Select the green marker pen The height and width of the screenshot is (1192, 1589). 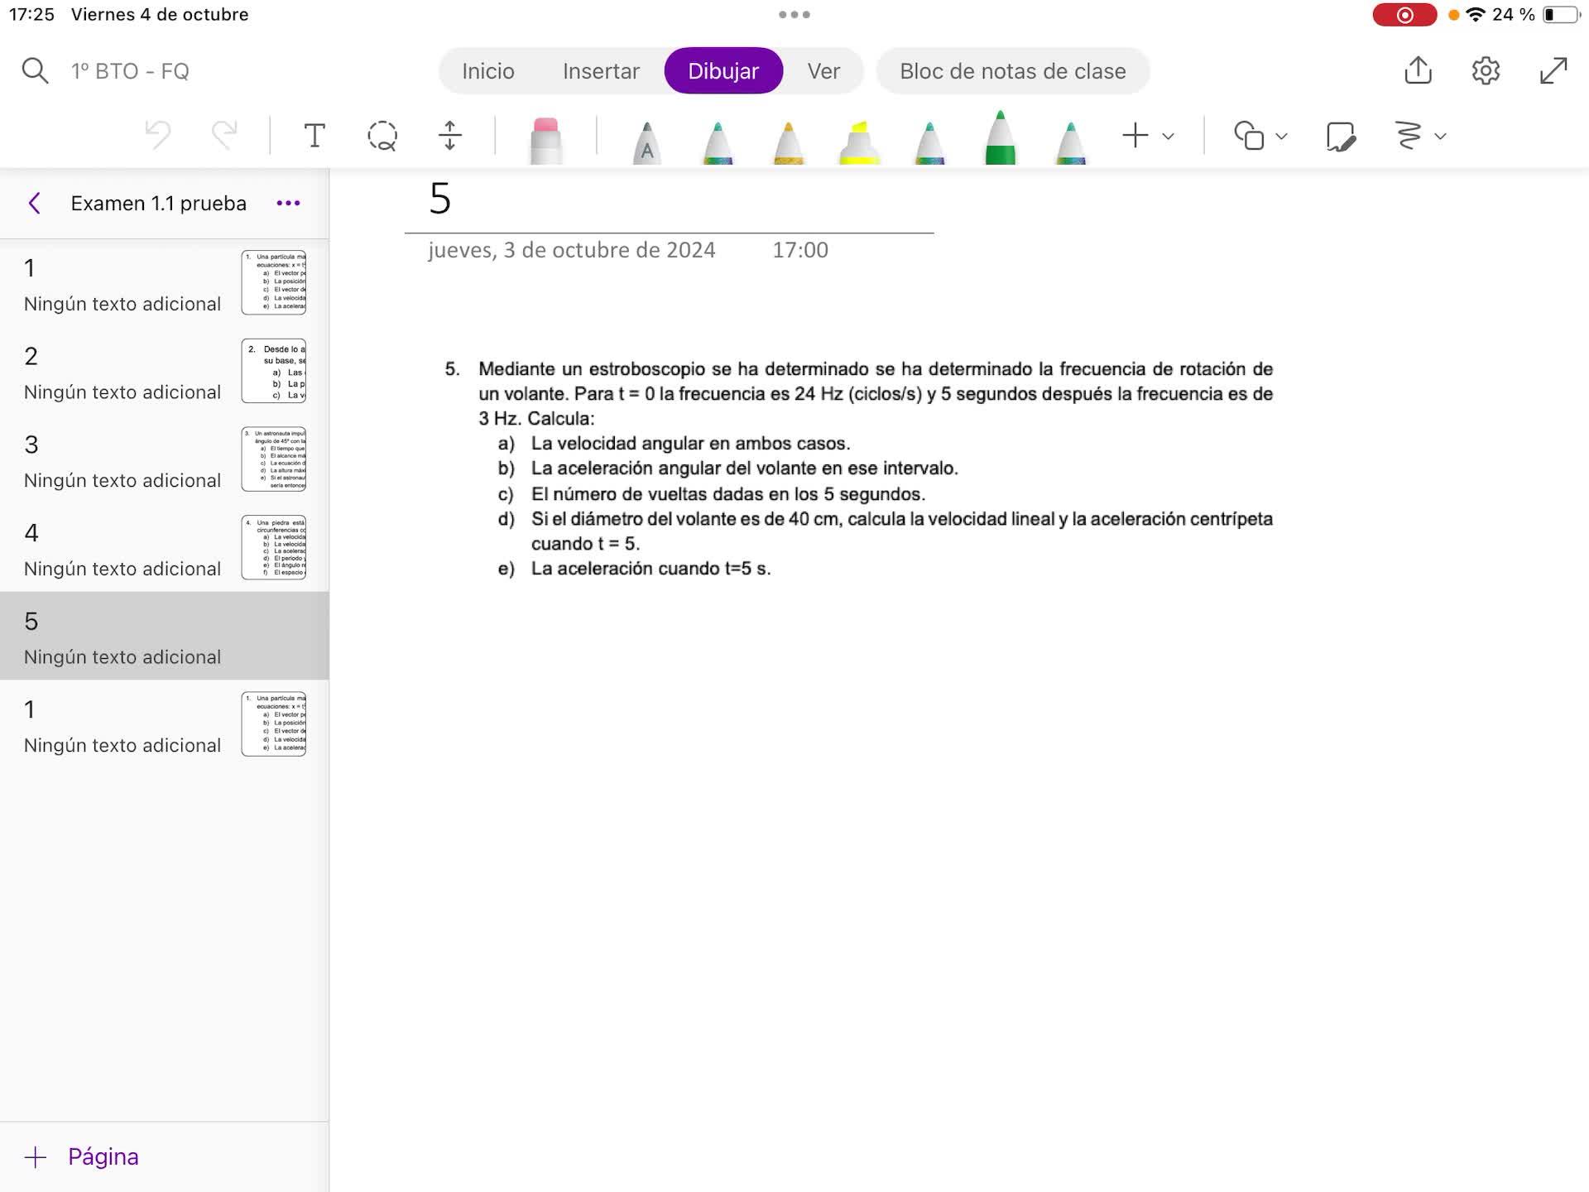(x=1000, y=139)
